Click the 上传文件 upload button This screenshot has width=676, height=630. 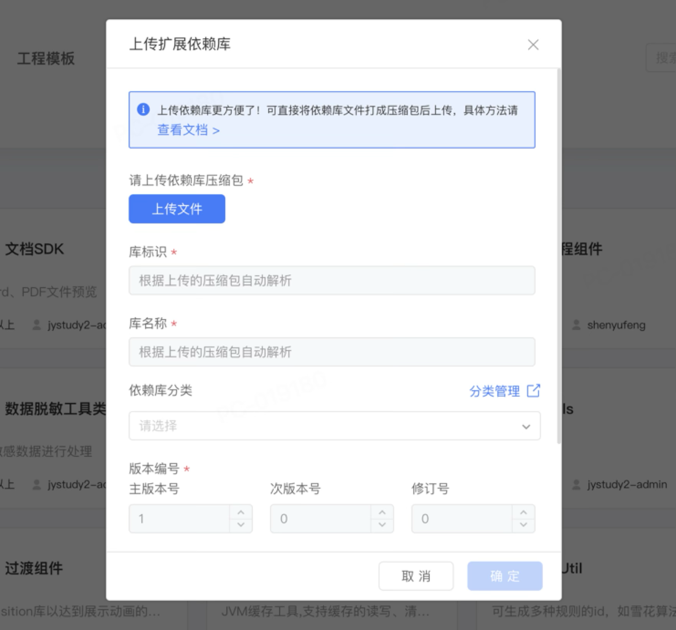click(177, 209)
